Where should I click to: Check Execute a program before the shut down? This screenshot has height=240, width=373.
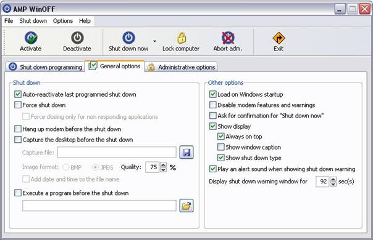pyautogui.click(x=18, y=193)
